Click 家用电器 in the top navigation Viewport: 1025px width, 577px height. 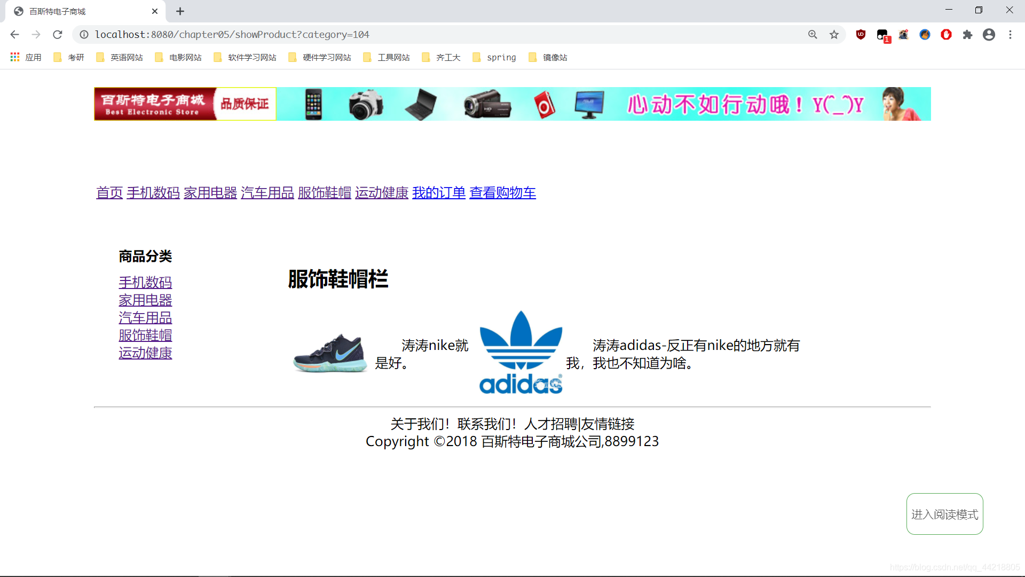tap(210, 193)
